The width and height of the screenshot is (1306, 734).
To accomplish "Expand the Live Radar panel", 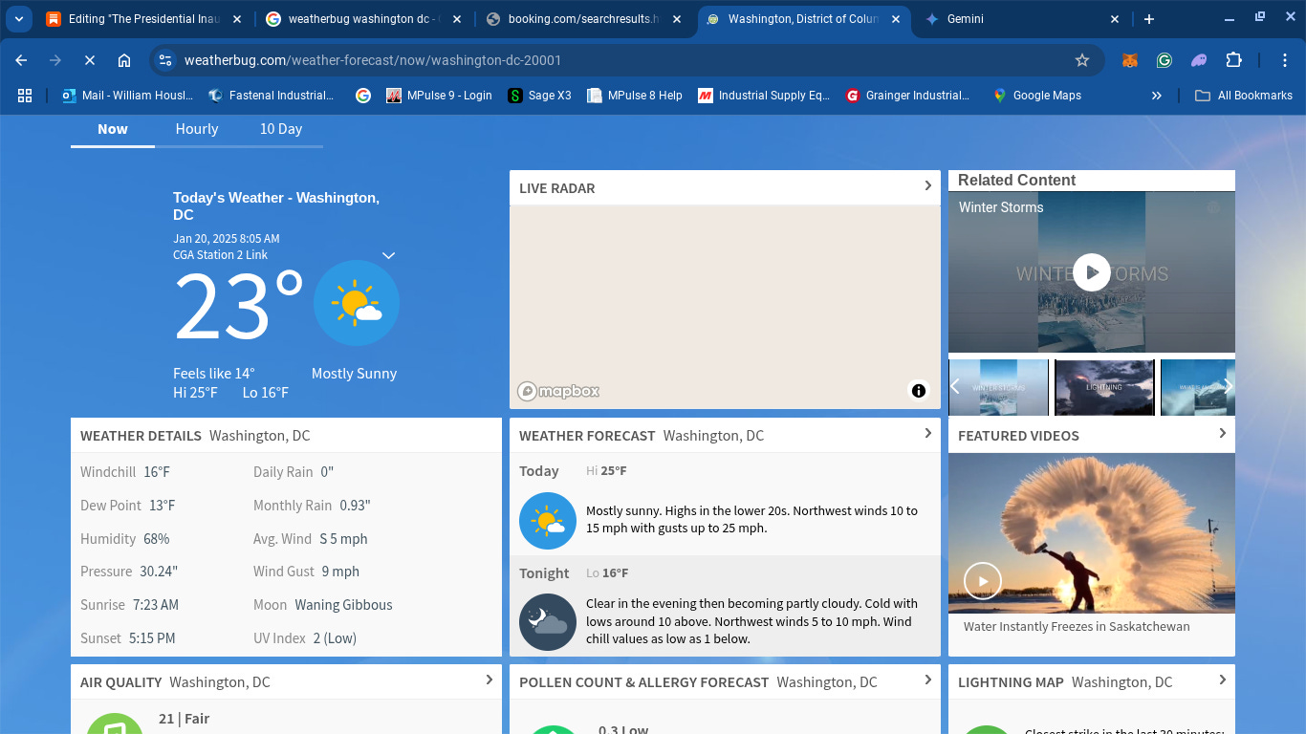I will click(x=927, y=186).
